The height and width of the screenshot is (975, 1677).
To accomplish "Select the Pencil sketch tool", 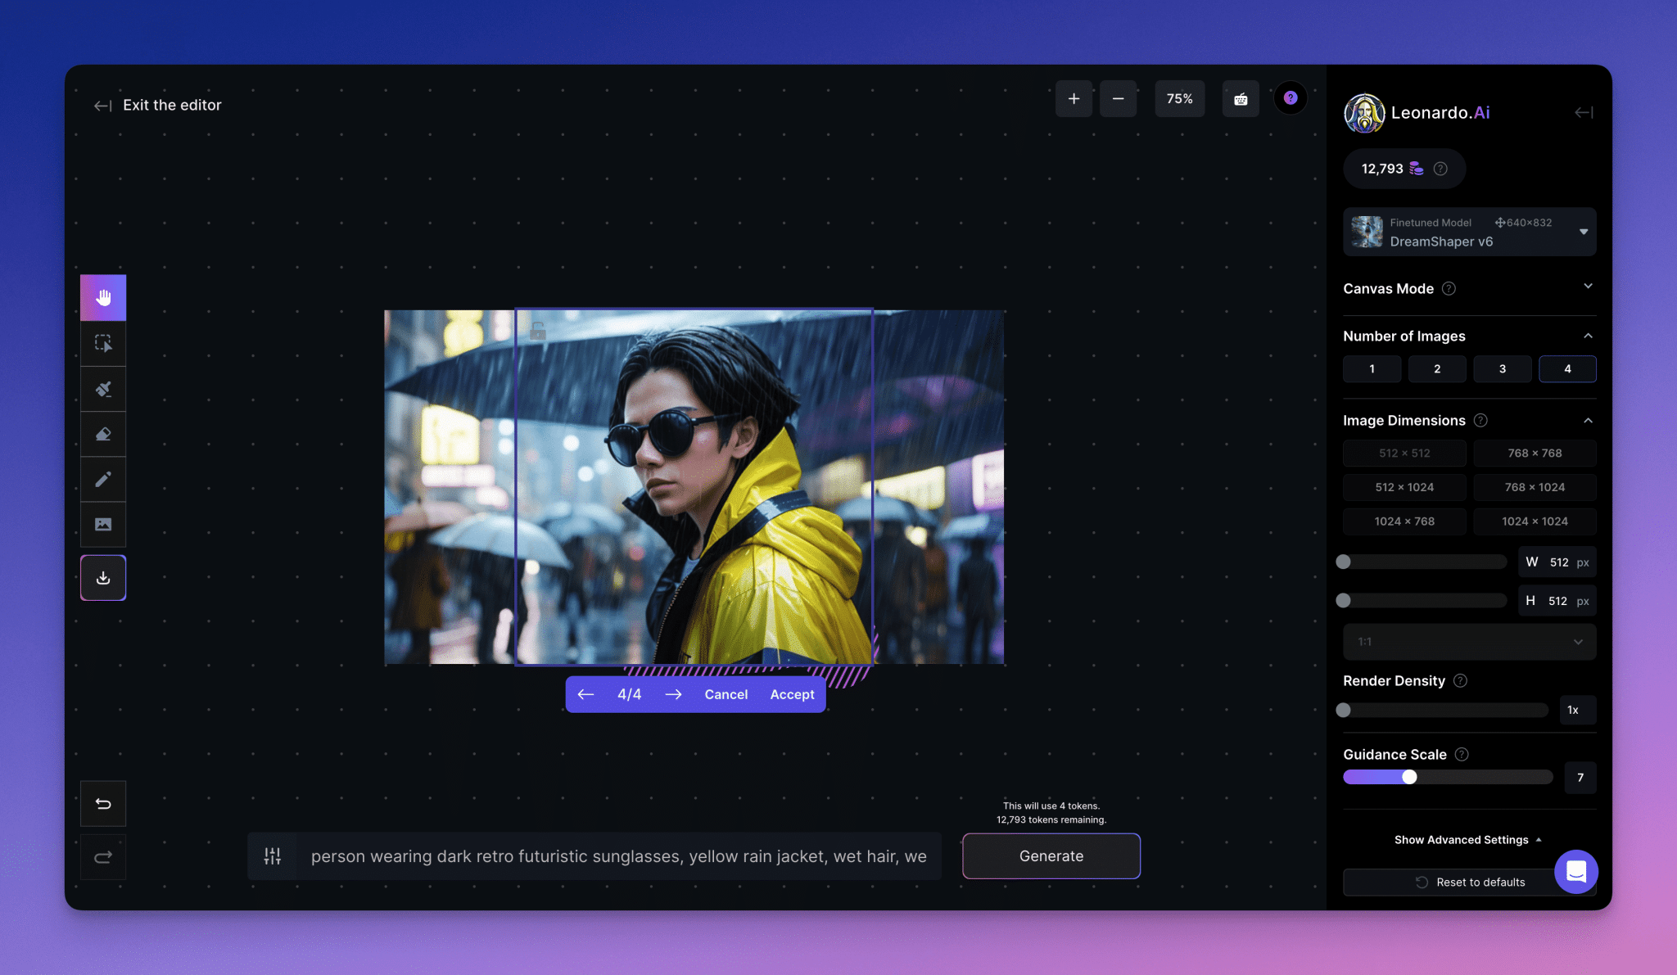I will [x=103, y=479].
